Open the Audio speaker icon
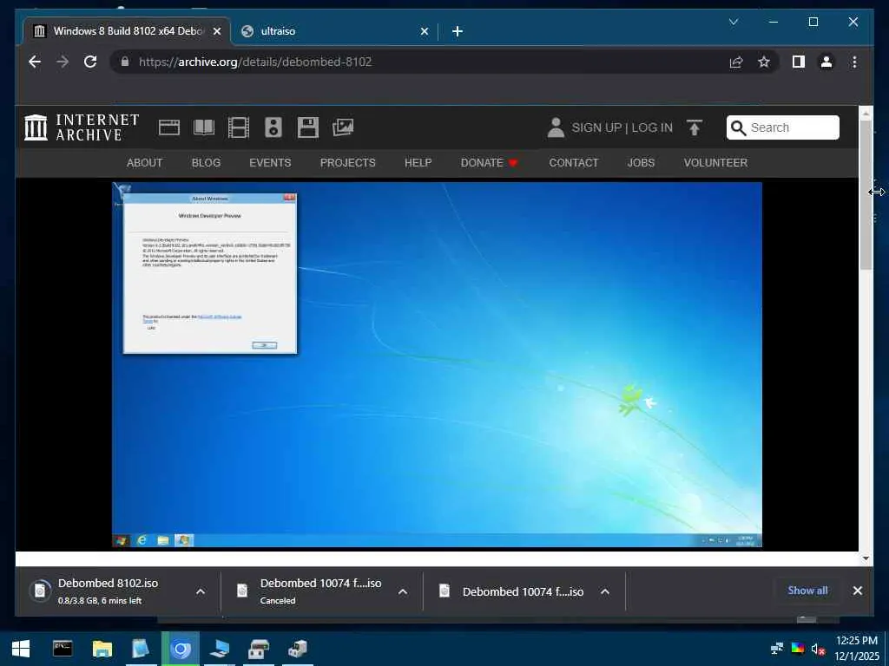Image resolution: width=889 pixels, height=666 pixels. (x=273, y=127)
